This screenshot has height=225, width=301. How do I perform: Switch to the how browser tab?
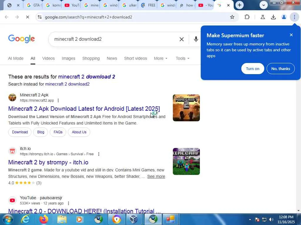[x=186, y=5]
